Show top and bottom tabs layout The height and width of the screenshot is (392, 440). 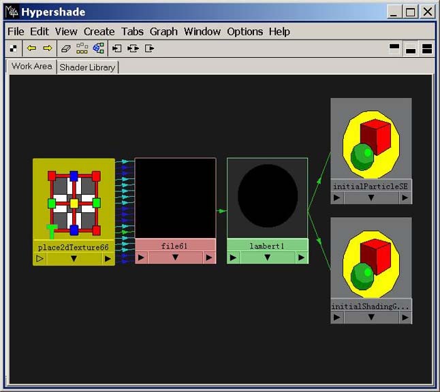[x=427, y=49]
